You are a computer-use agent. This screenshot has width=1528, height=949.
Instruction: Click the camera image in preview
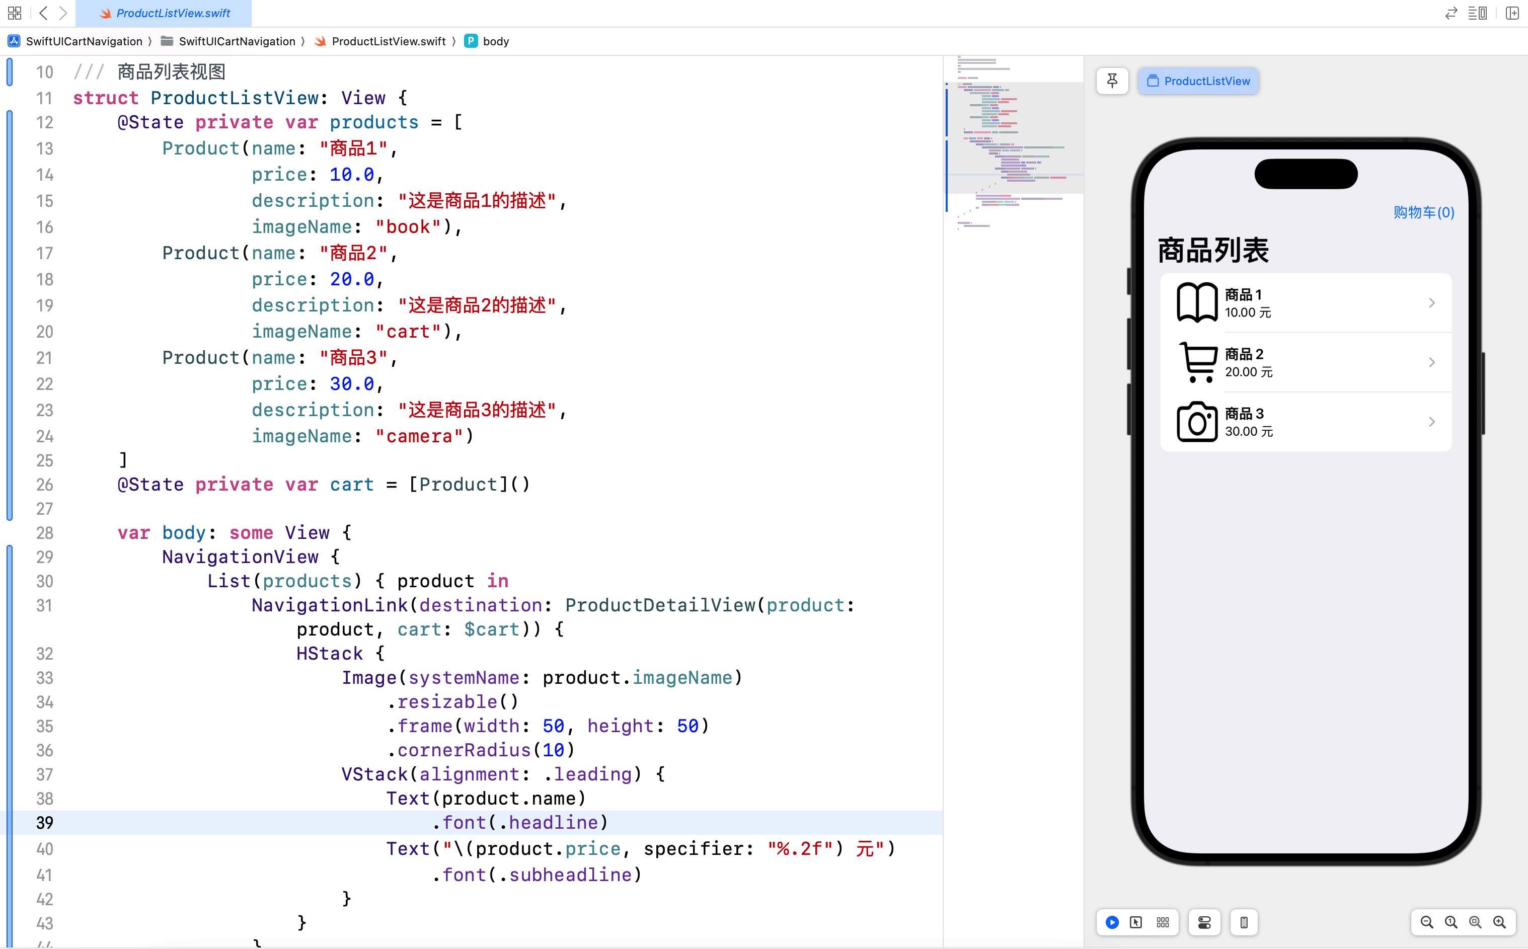(1197, 422)
